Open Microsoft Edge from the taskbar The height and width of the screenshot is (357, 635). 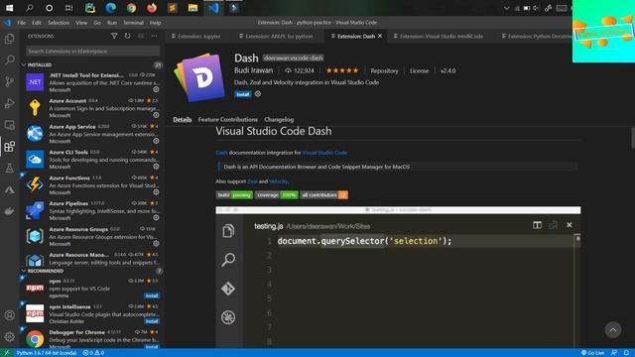pos(110,8)
